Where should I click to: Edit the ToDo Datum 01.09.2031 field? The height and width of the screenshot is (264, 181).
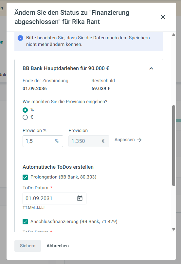(54, 198)
